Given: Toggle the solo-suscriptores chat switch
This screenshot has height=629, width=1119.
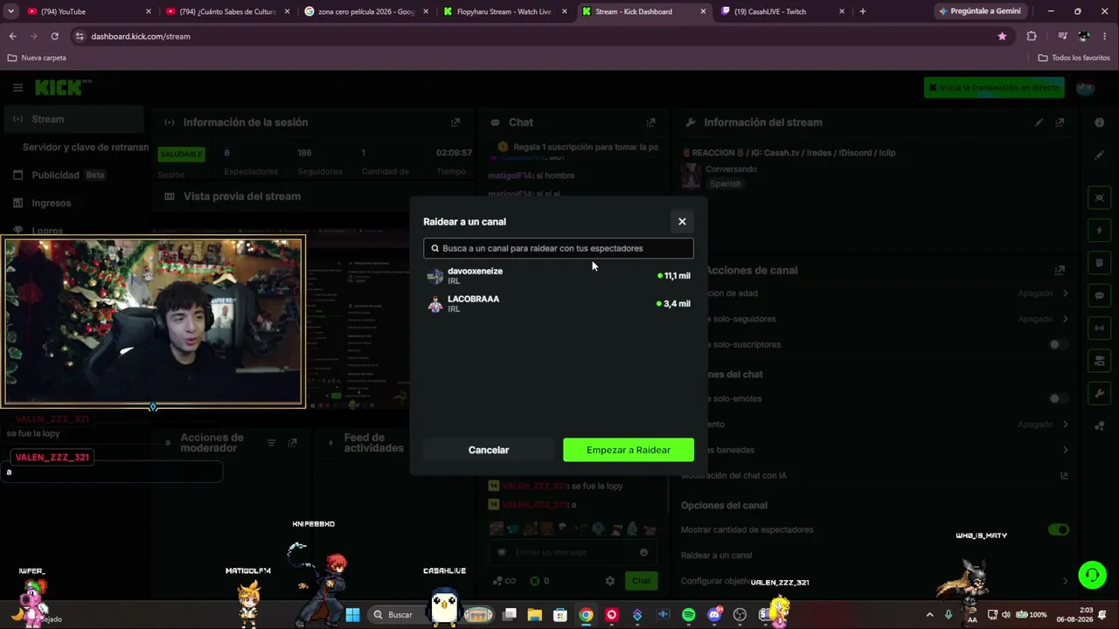Looking at the screenshot, I should coord(1059,344).
